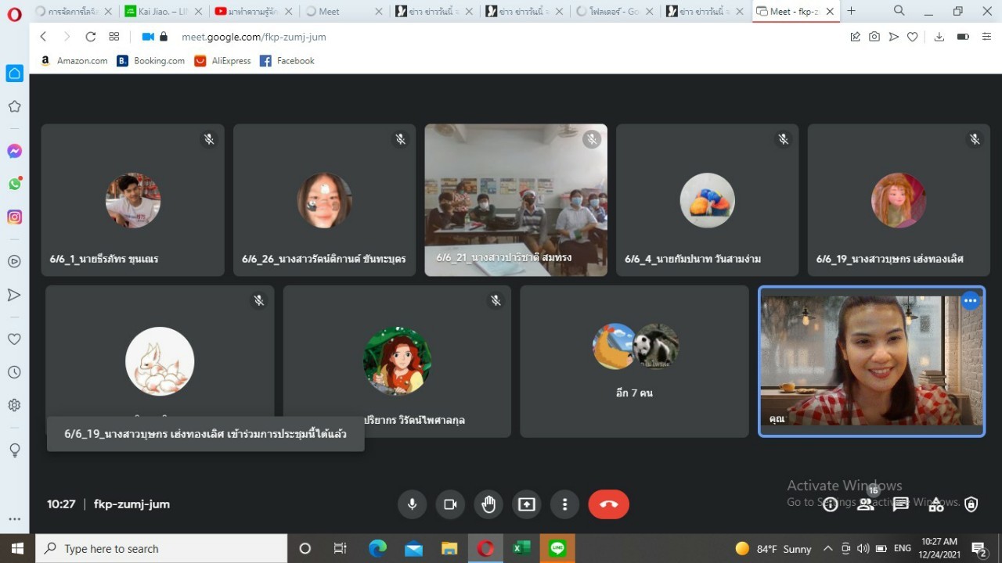Screen dimensions: 1002x563
Task: Leave the call with red hang-up button
Action: 608,504
